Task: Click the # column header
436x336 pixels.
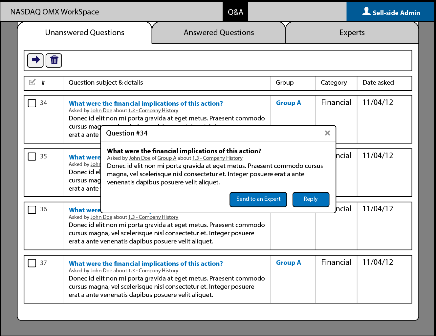Action: [43, 82]
